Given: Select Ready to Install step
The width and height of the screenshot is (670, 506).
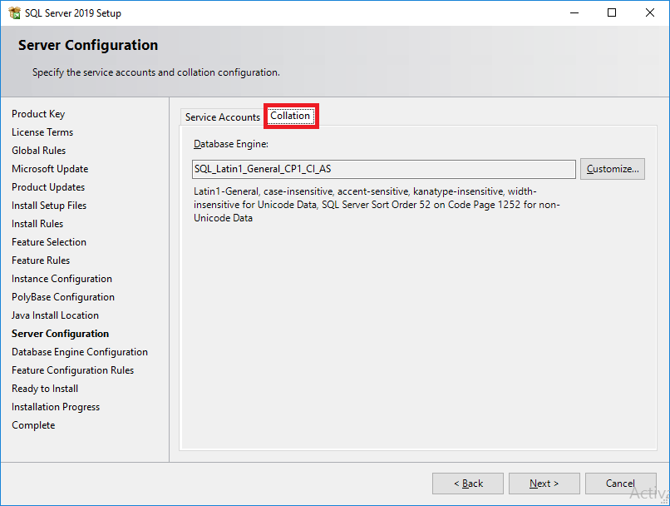Looking at the screenshot, I should 45,389.
